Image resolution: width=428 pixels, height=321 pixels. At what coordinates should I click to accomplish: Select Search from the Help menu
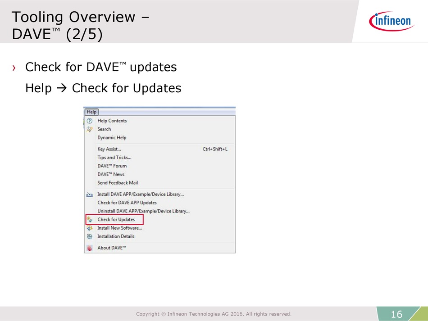(159, 129)
